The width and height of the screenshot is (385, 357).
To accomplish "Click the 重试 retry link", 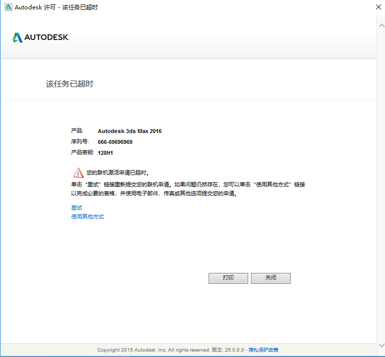I will click(x=77, y=208).
